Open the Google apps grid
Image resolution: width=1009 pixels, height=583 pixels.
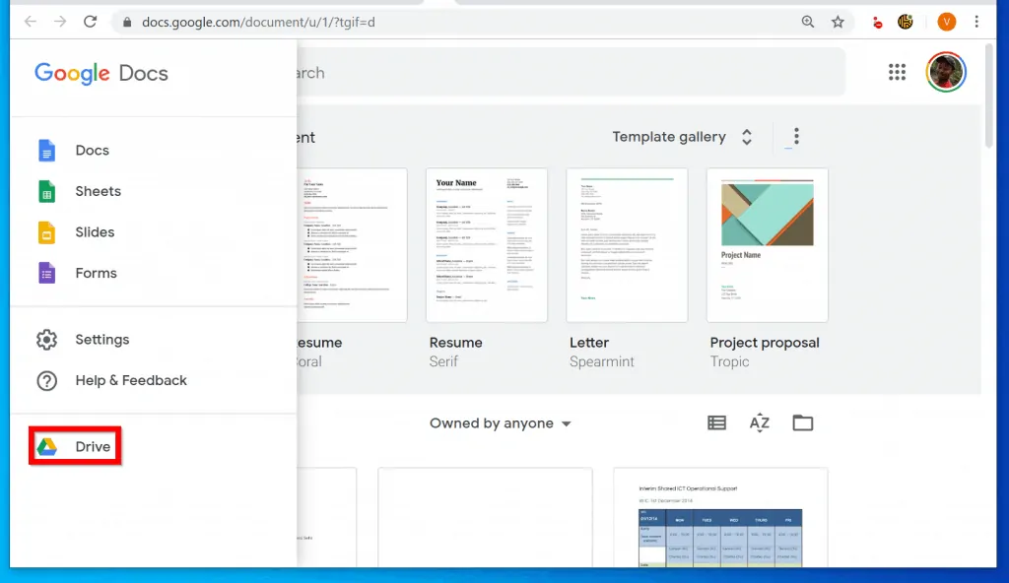(x=897, y=72)
